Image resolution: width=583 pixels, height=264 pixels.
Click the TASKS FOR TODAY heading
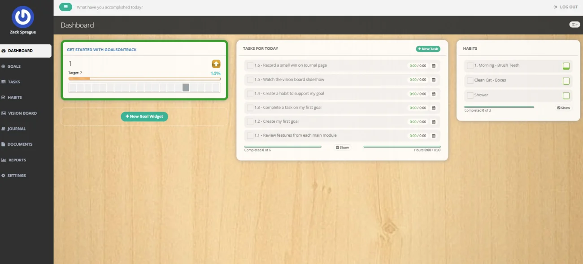(261, 48)
